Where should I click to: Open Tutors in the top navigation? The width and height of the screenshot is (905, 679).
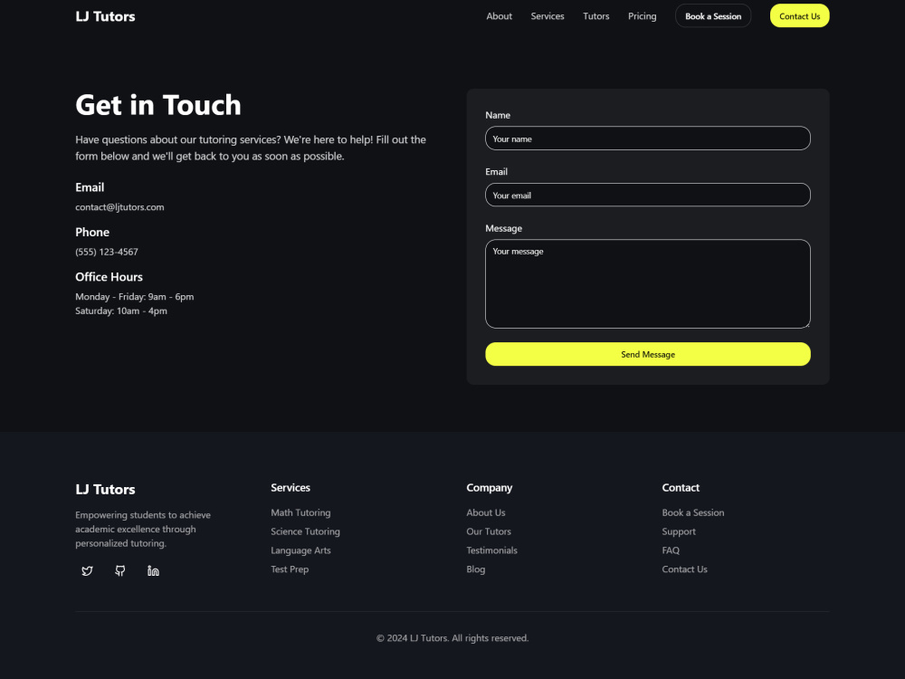tap(595, 16)
